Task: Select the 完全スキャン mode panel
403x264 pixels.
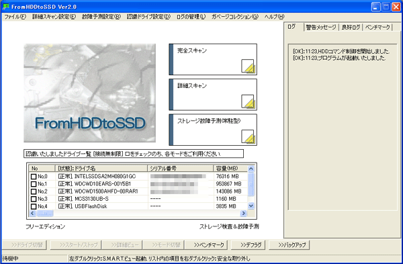Action: point(213,59)
